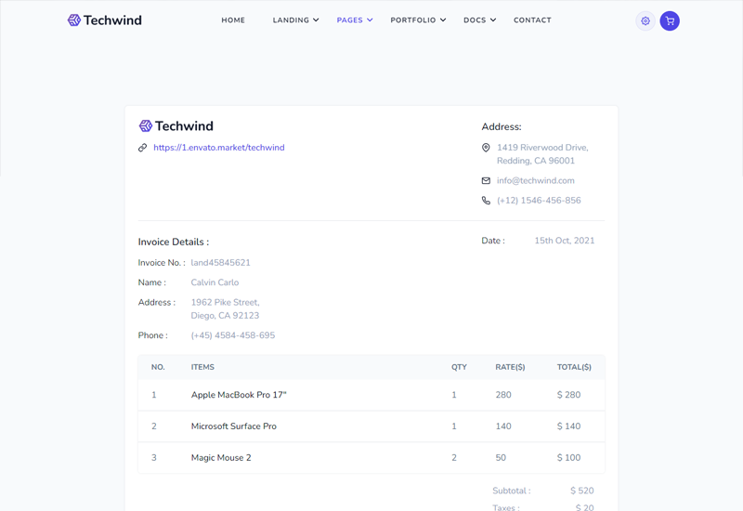The image size is (743, 511).
Task: Click the map pin icon by Riverwood address
Action: tap(486, 148)
